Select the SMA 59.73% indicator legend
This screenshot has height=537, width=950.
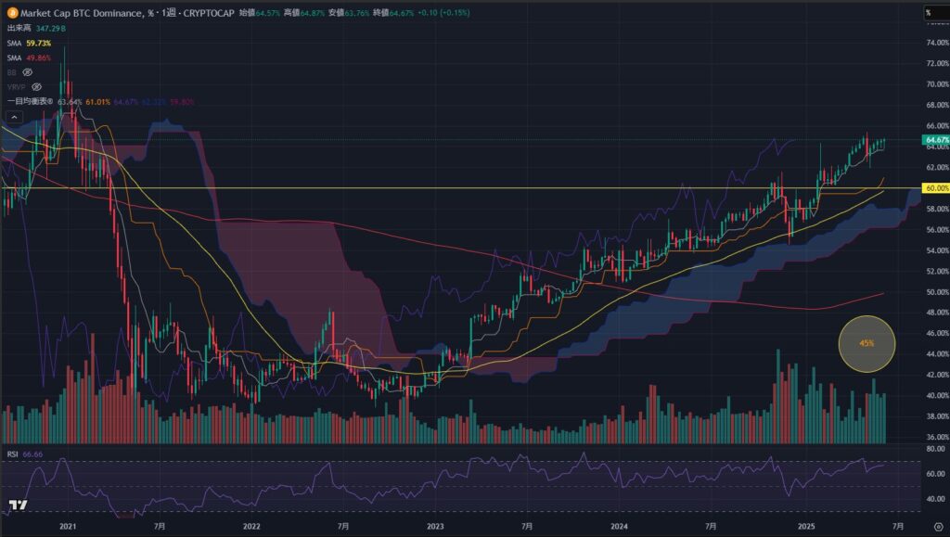point(29,43)
